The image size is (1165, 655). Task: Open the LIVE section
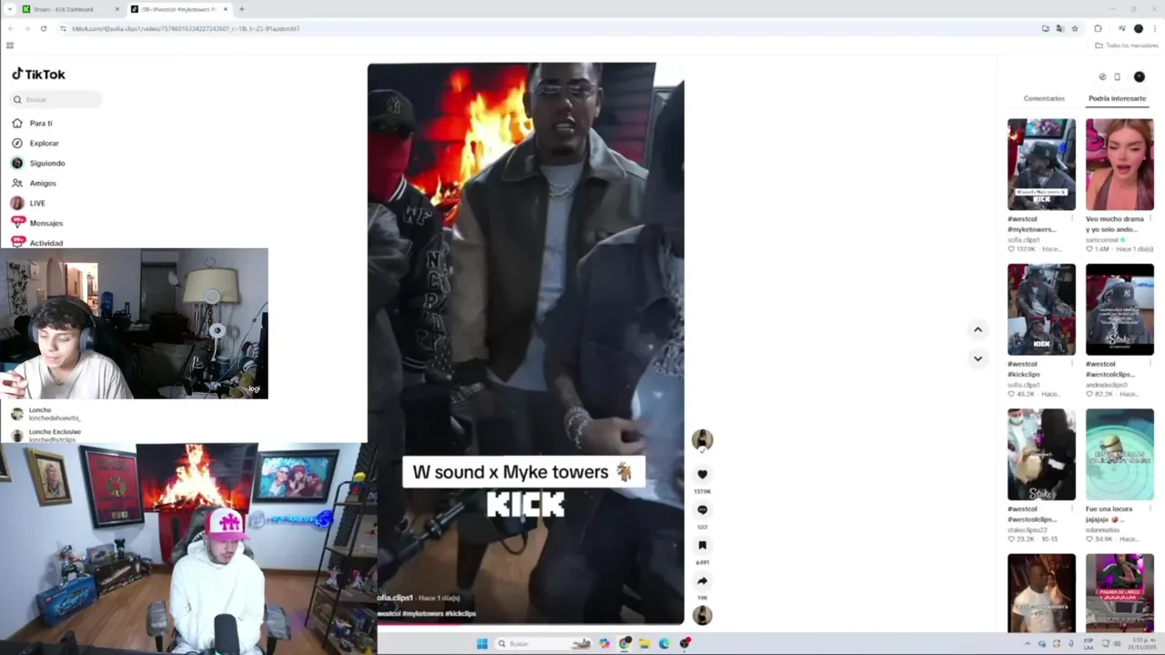[x=28, y=203]
